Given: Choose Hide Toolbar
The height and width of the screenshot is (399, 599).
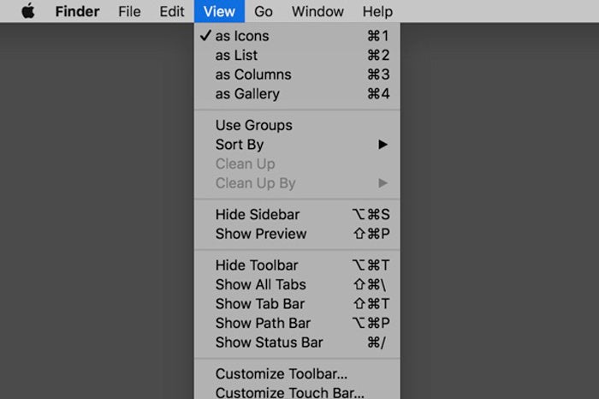Looking at the screenshot, I should (297, 265).
